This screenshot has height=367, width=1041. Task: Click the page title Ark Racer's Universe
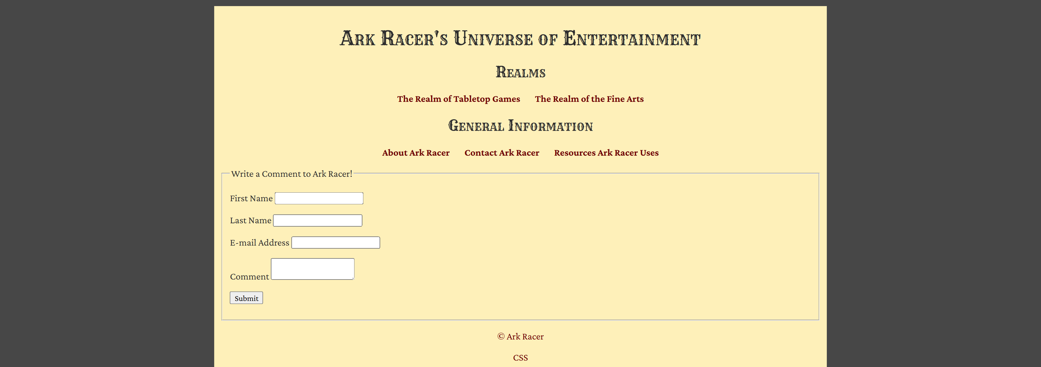point(520,39)
